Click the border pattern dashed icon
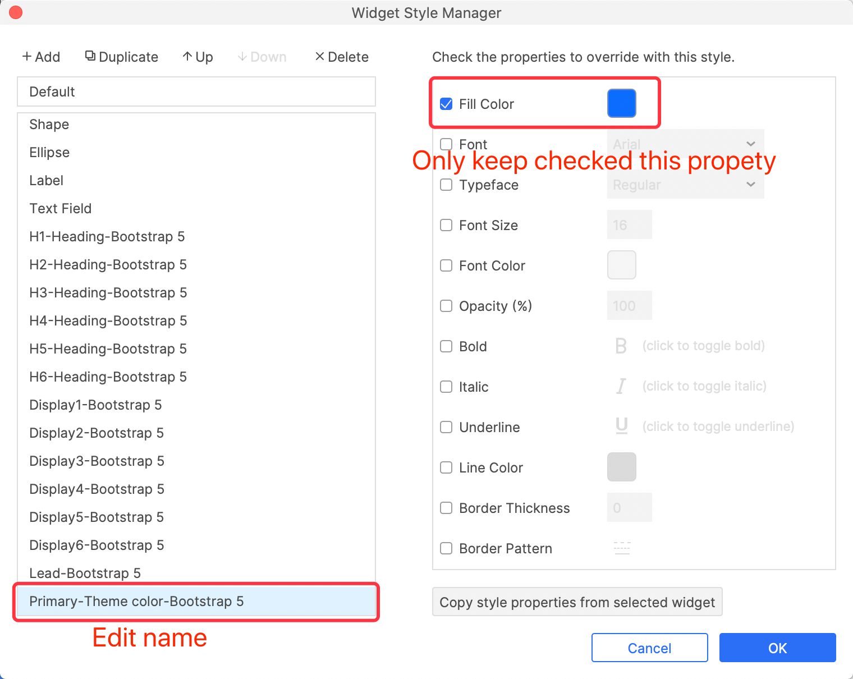The width and height of the screenshot is (853, 679). point(622,548)
